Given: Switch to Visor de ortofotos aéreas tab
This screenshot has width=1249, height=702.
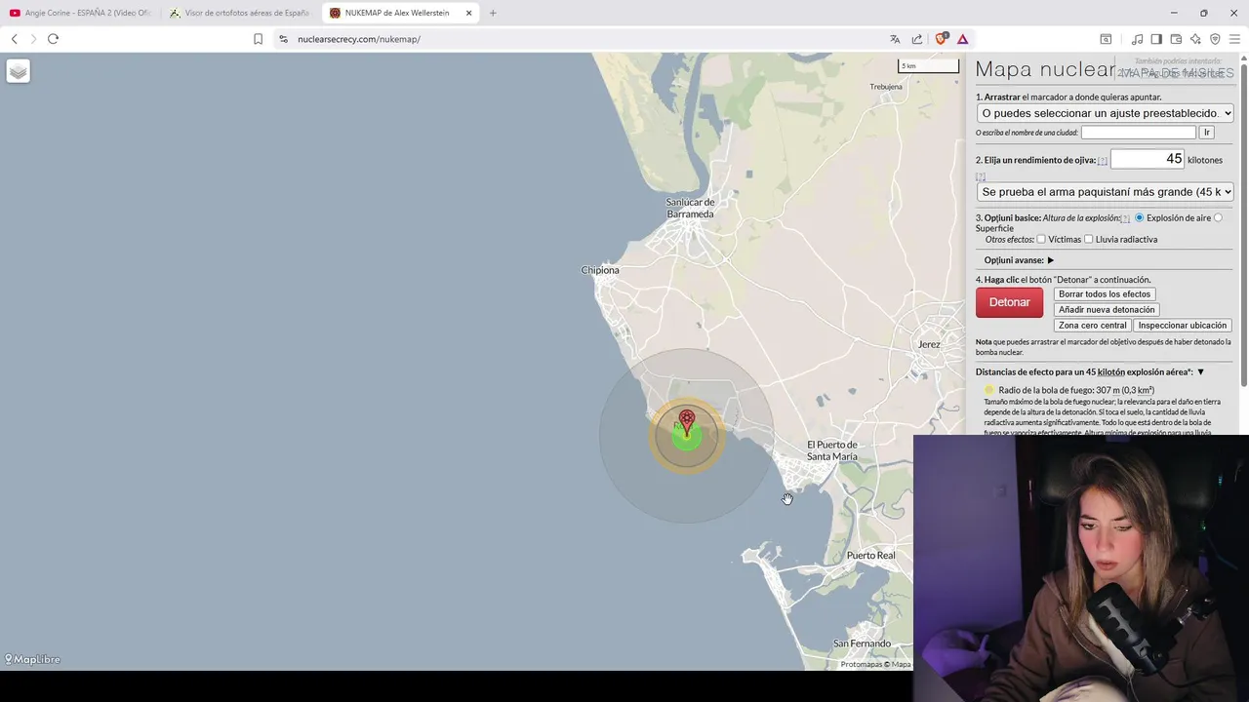Looking at the screenshot, I should [239, 13].
